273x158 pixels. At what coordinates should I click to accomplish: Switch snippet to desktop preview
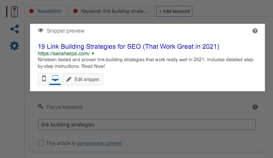55,79
